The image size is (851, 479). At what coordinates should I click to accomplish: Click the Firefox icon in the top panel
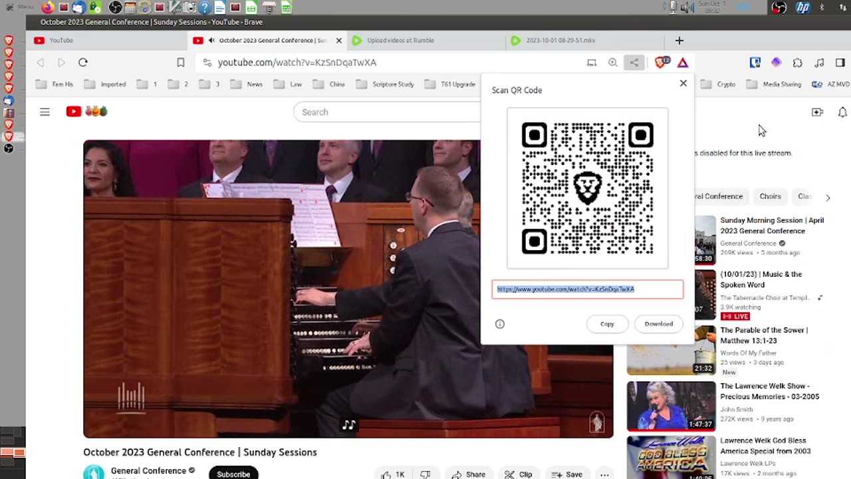click(48, 7)
